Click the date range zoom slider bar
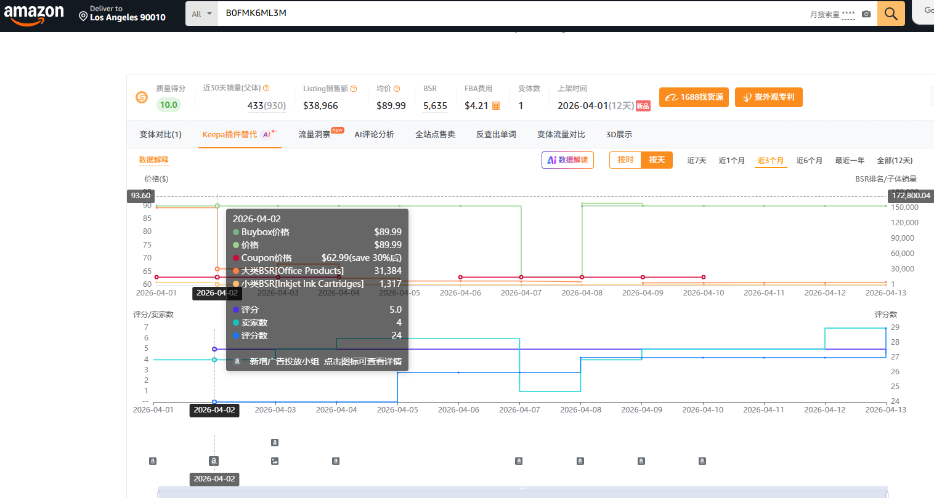 [x=522, y=492]
